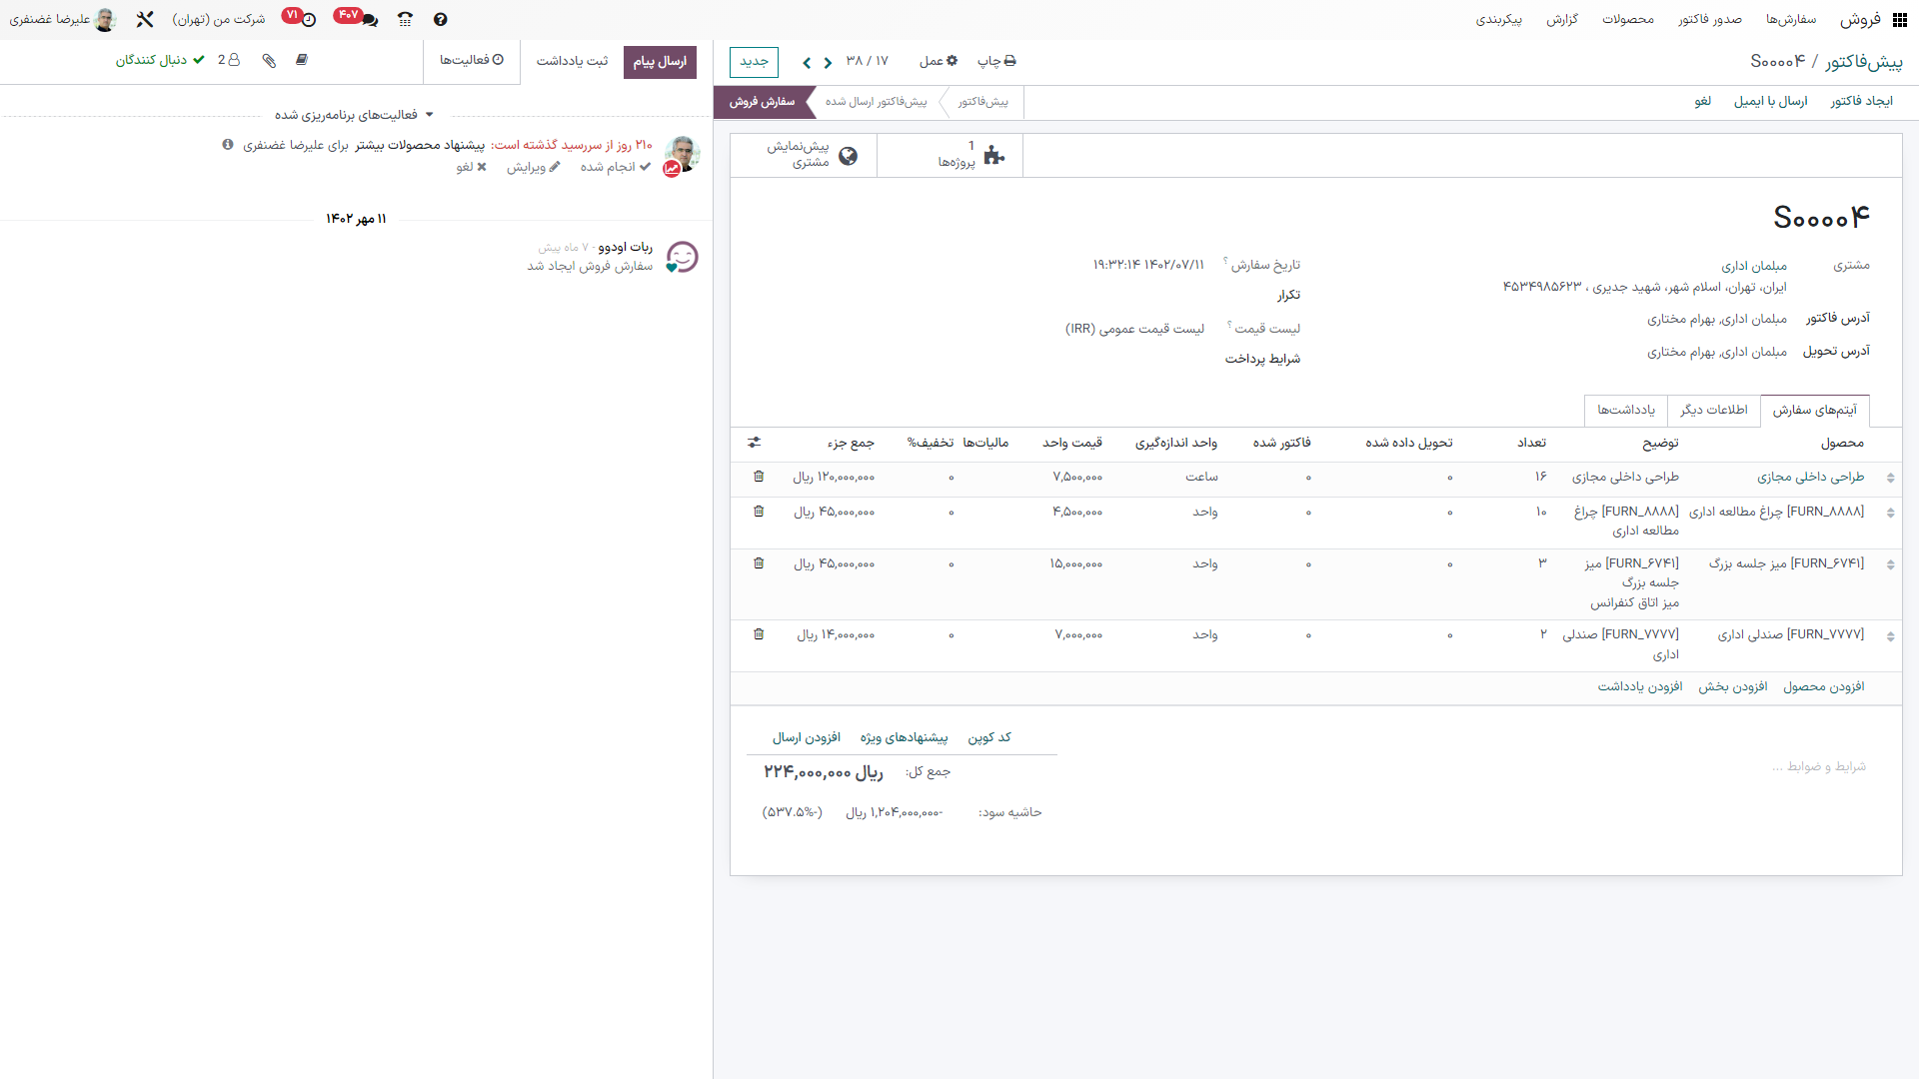Click the help question mark icon
The width and height of the screenshot is (1919, 1079).
pos(441,20)
